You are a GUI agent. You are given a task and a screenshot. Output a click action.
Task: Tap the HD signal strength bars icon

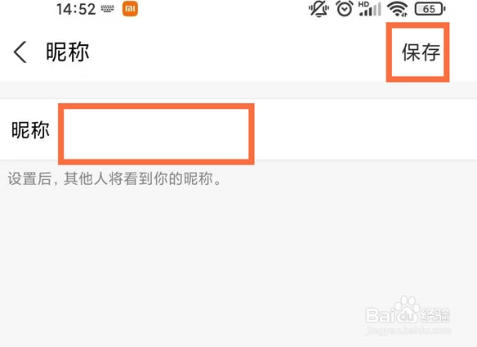coord(370,9)
